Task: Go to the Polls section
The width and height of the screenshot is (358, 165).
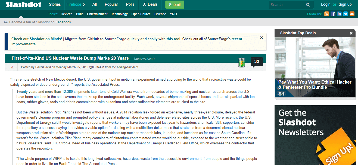Action: click(x=130, y=5)
